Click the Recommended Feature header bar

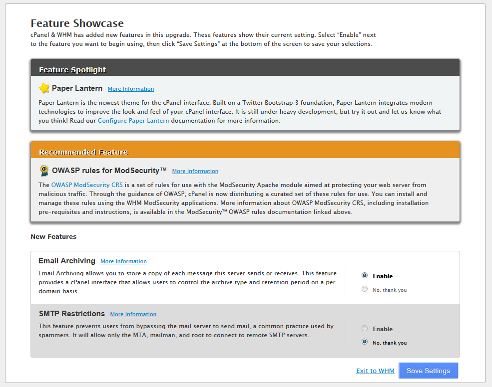[245, 150]
